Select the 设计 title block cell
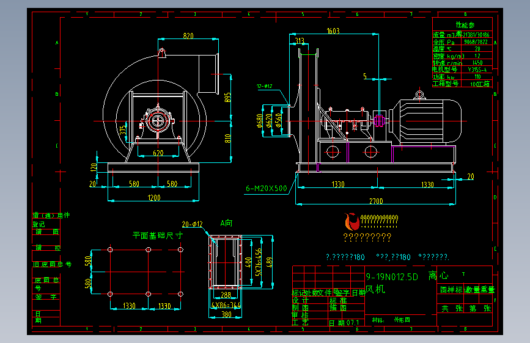The height and width of the screenshot is (343, 530). 301,300
